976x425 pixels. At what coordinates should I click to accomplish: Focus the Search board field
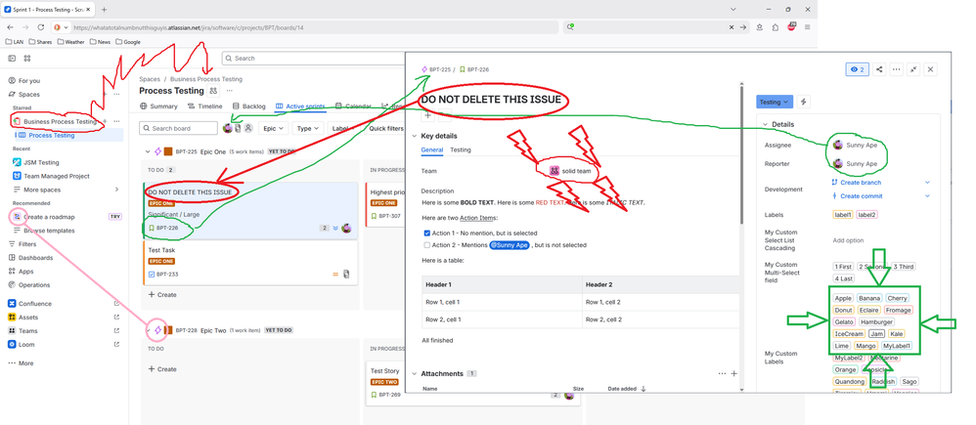(178, 128)
